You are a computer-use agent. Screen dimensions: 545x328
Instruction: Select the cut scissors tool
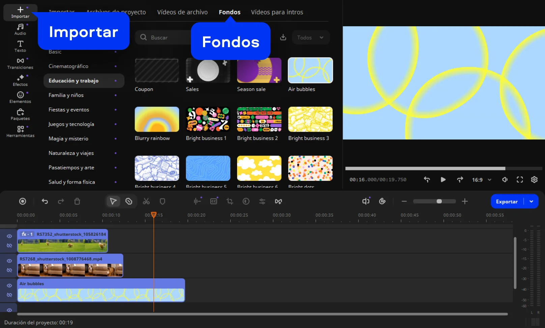[146, 201]
